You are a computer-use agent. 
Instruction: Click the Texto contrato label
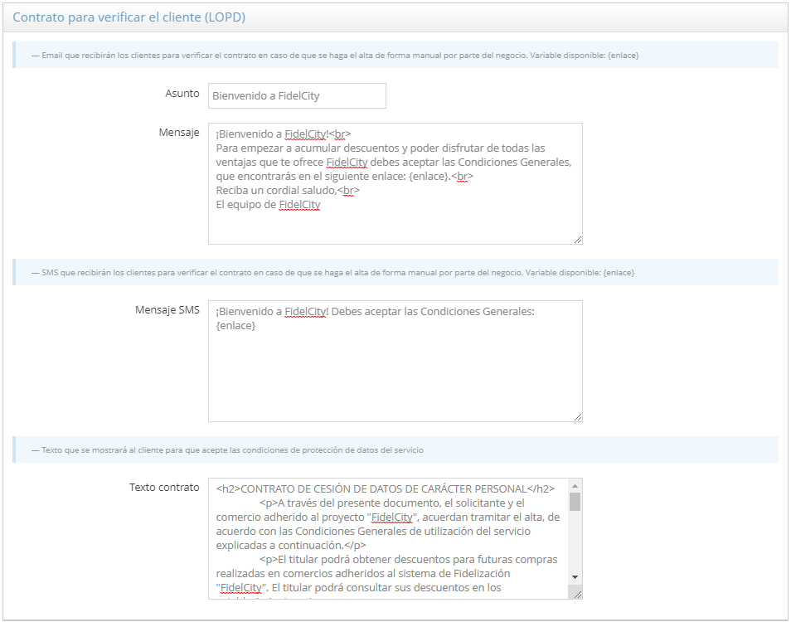164,488
